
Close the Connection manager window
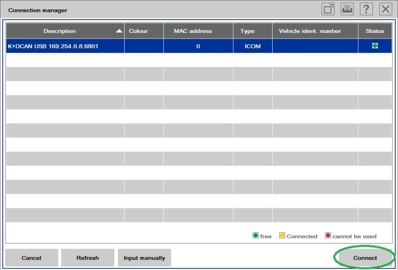385,9
